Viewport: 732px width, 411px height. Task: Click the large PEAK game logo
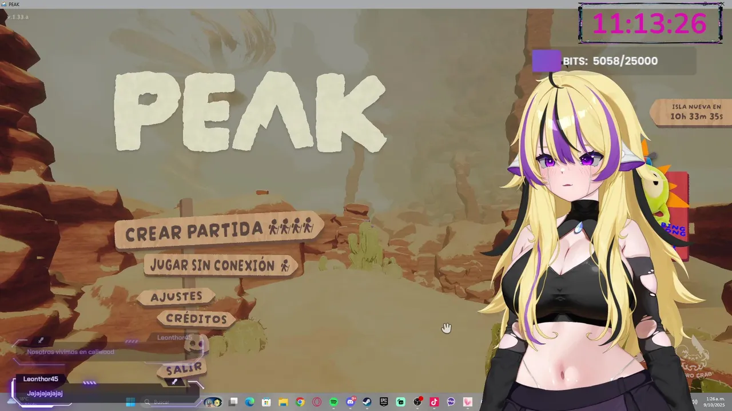click(250, 112)
